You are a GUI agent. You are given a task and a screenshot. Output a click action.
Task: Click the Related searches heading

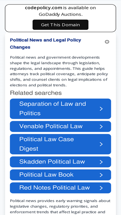click(x=36, y=93)
